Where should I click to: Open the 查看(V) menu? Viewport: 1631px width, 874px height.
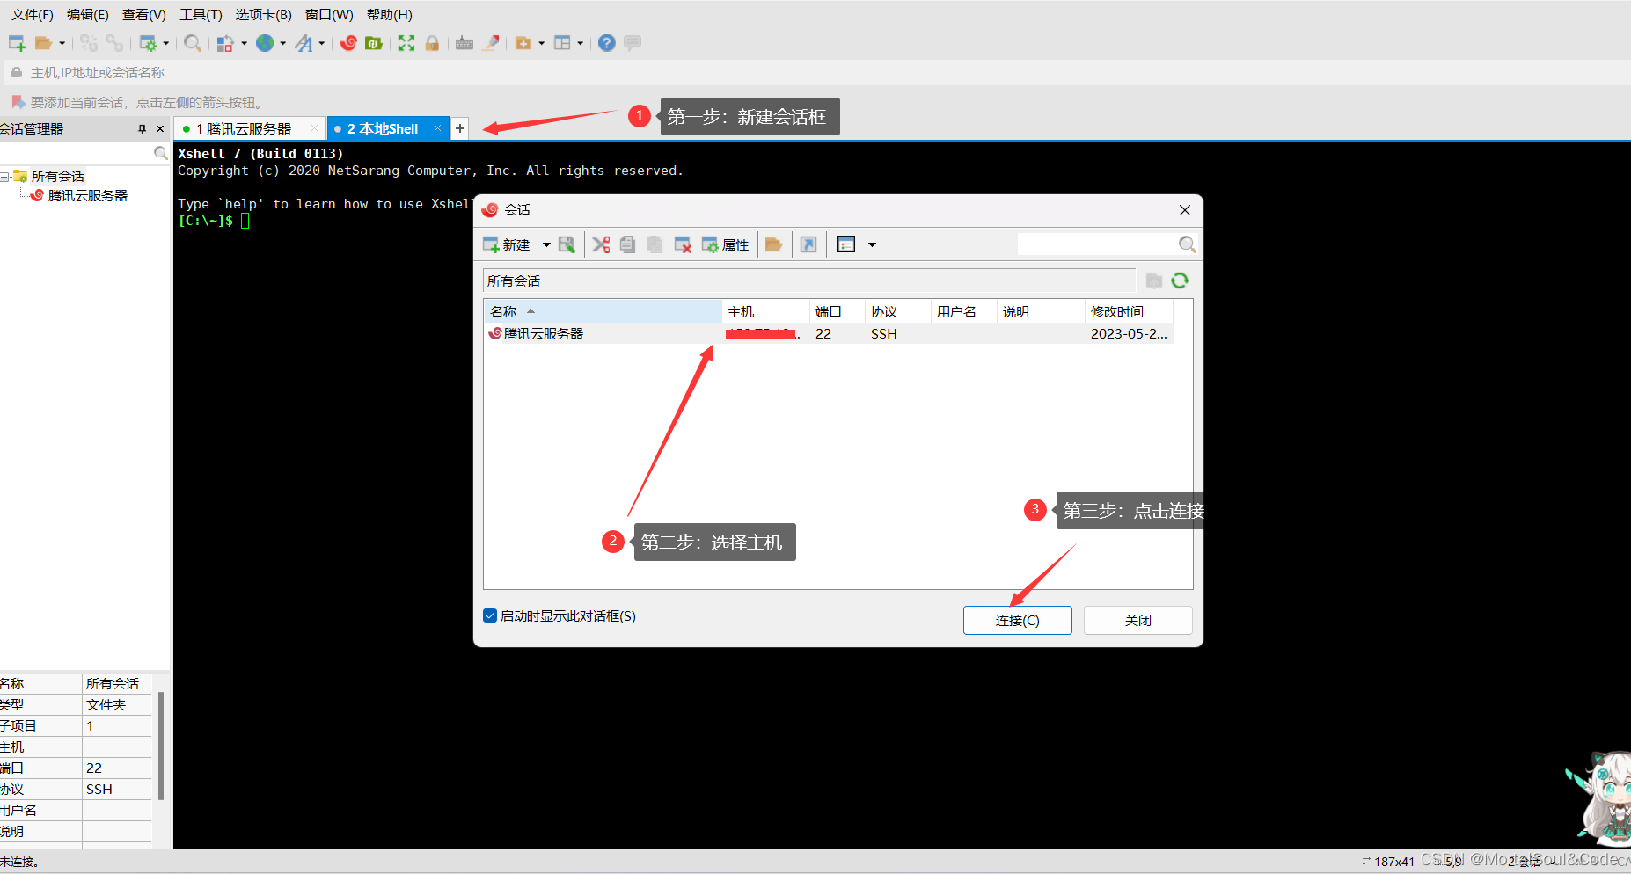(x=144, y=15)
